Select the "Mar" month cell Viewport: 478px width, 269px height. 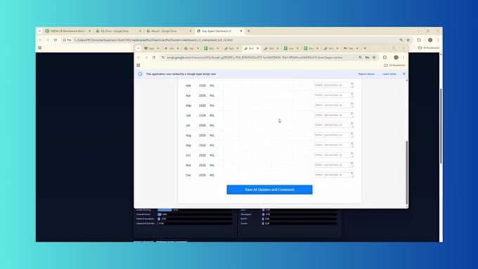coord(188,86)
